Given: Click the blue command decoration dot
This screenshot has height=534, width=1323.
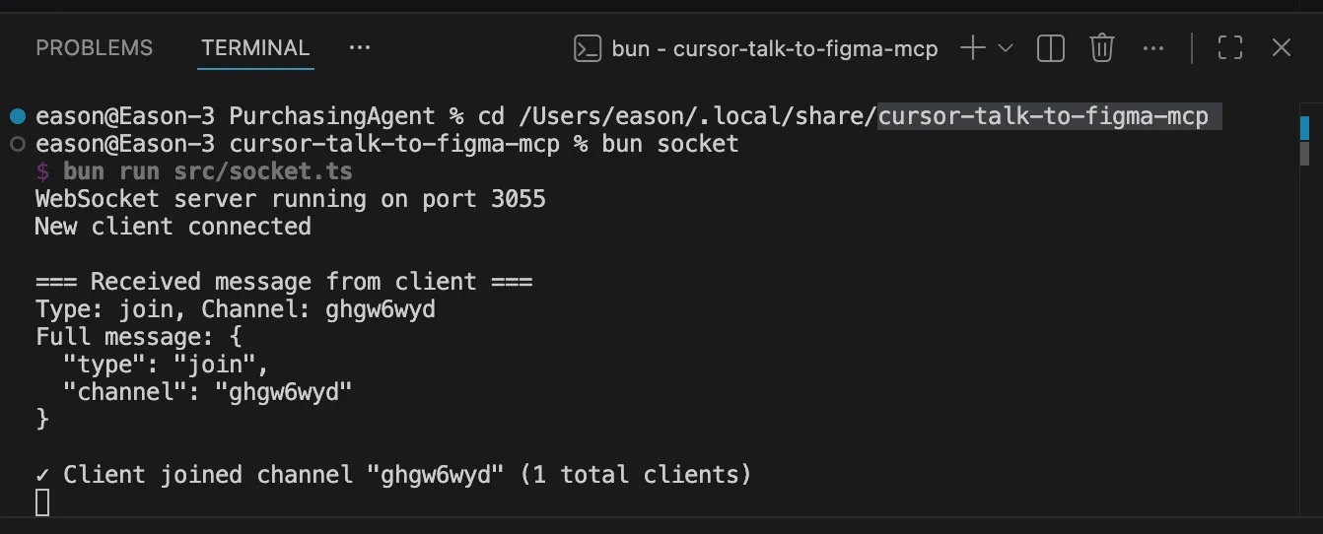Looking at the screenshot, I should point(17,116).
